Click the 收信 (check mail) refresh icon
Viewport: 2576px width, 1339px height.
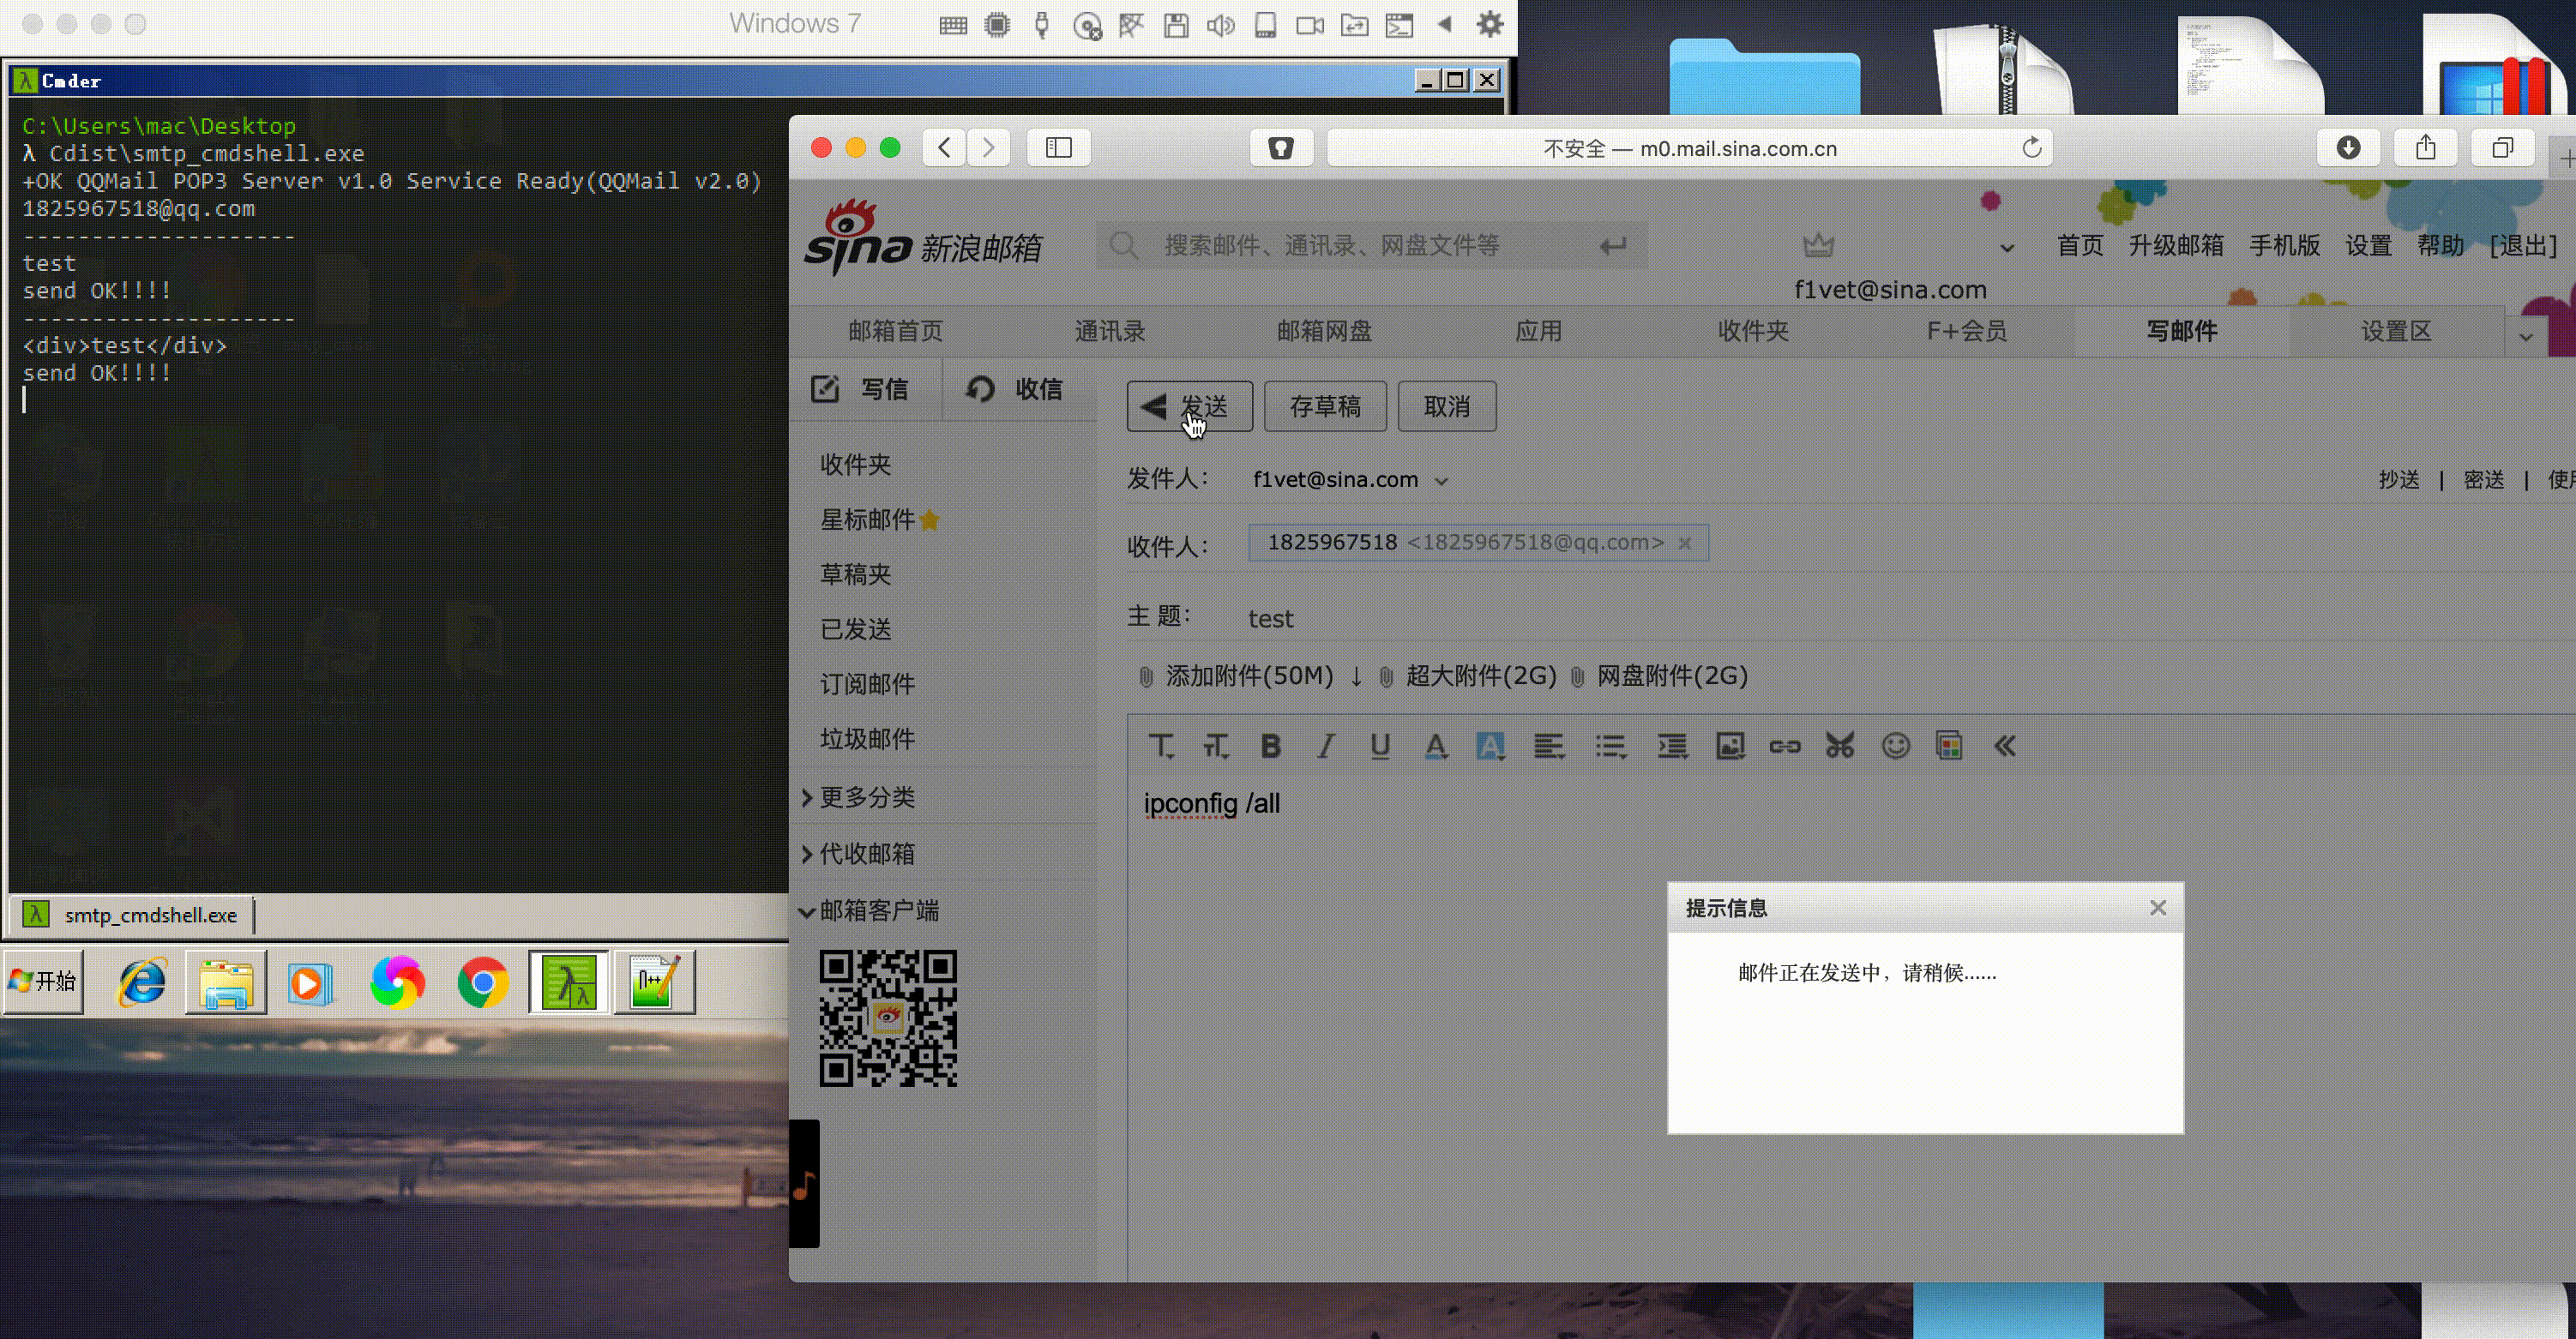point(982,390)
